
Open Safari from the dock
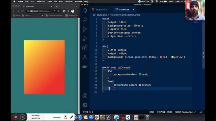80,117
